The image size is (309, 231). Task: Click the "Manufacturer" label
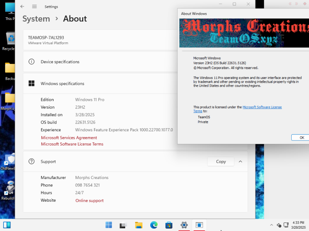[x=53, y=177]
